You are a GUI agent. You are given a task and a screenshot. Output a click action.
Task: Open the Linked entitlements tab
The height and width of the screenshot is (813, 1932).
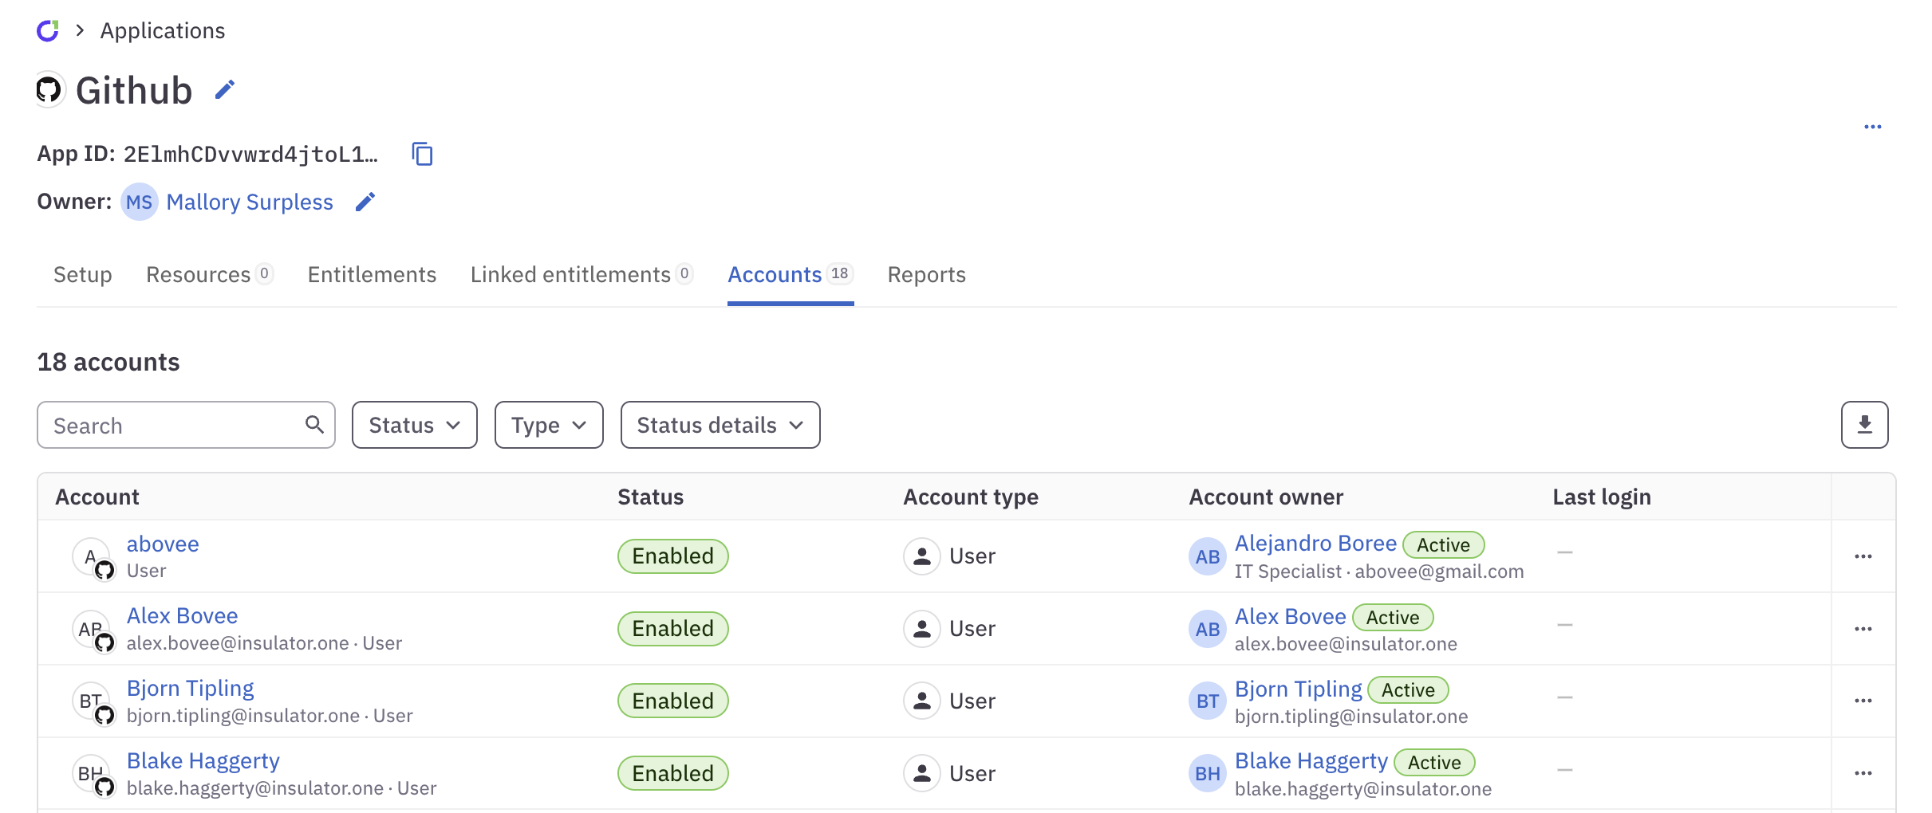coord(582,274)
